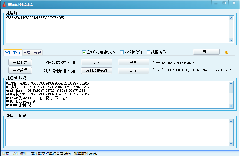
Task: Click the utf8 button
Action: (x=133, y=62)
